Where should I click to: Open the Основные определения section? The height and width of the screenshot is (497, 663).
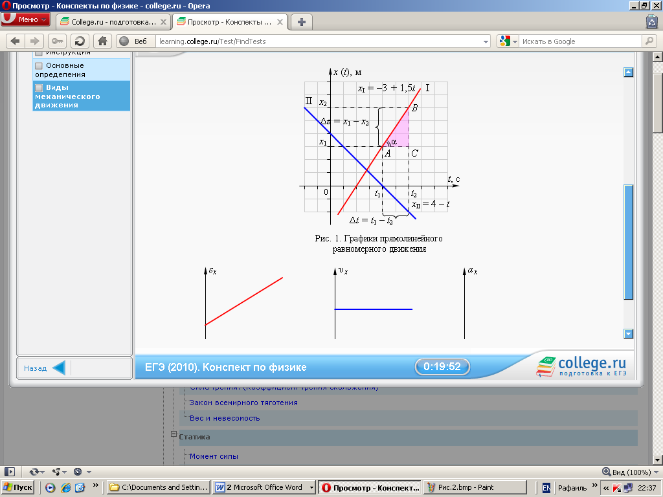click(82, 70)
